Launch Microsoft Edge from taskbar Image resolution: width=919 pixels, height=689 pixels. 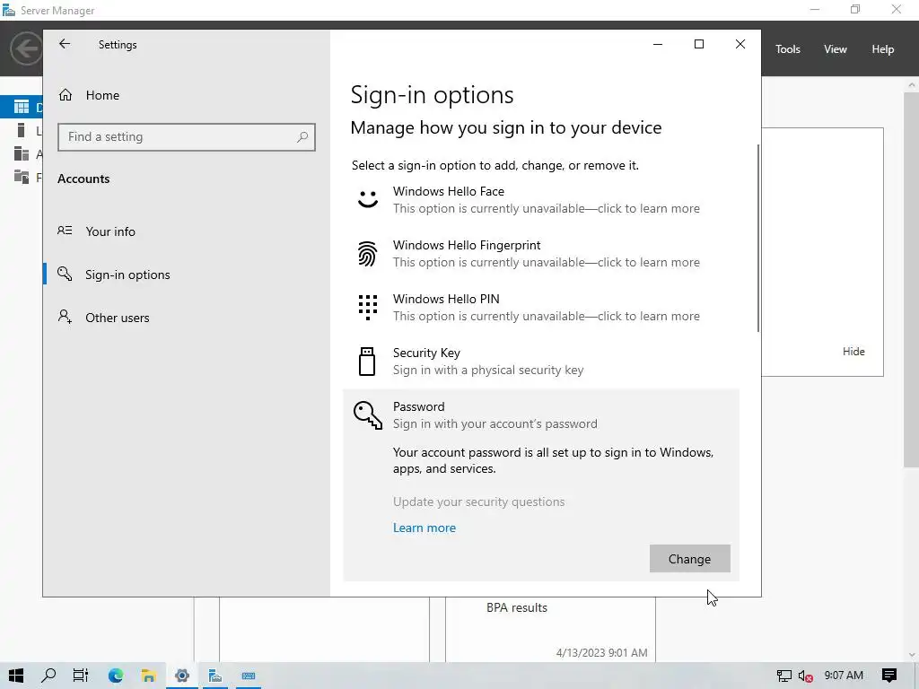point(116,676)
